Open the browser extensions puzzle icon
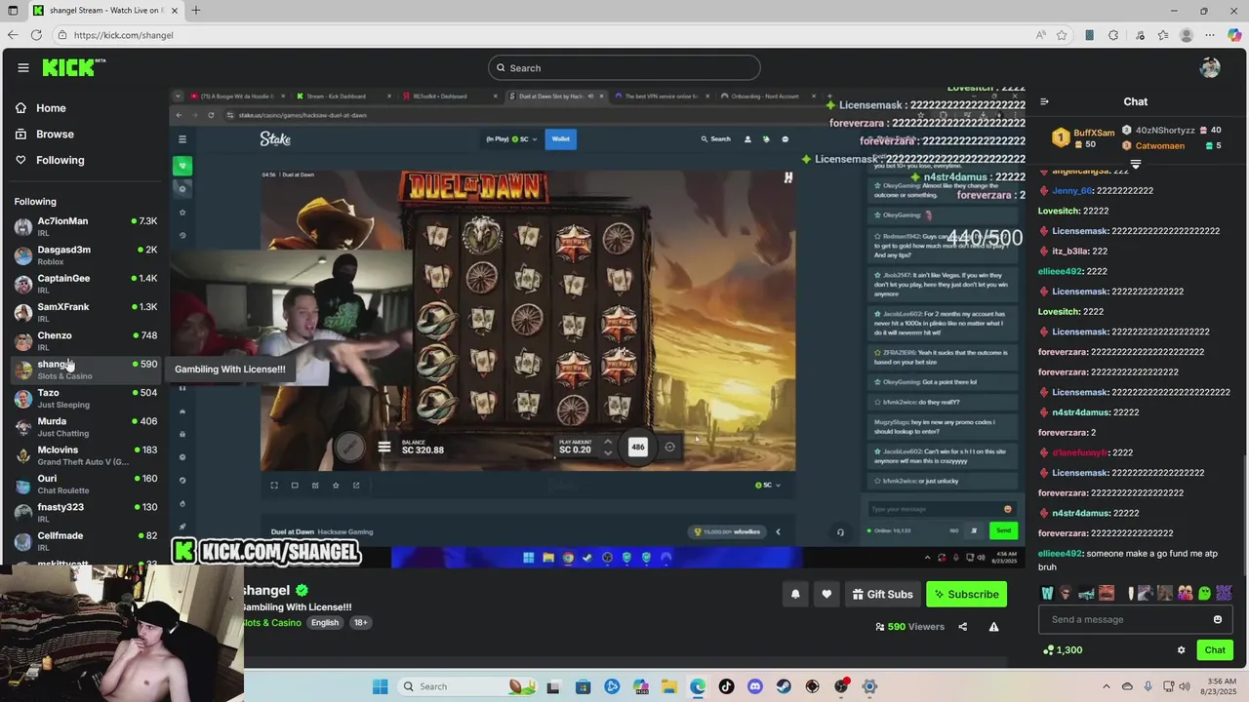Screen dimensions: 1249x702 click(x=1113, y=35)
